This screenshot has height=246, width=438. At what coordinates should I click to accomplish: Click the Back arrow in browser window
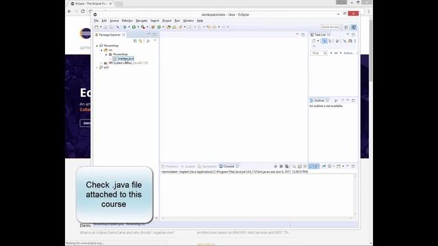tap(70, 12)
